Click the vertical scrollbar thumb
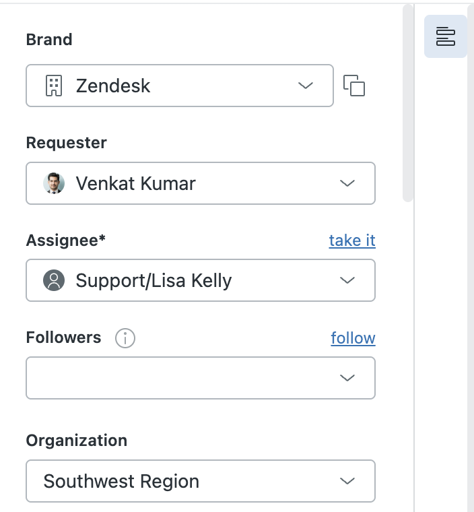The width and height of the screenshot is (474, 512). pos(407,101)
